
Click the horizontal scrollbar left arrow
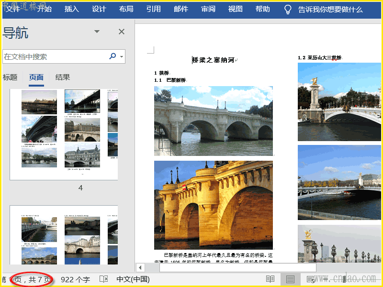click(140, 267)
